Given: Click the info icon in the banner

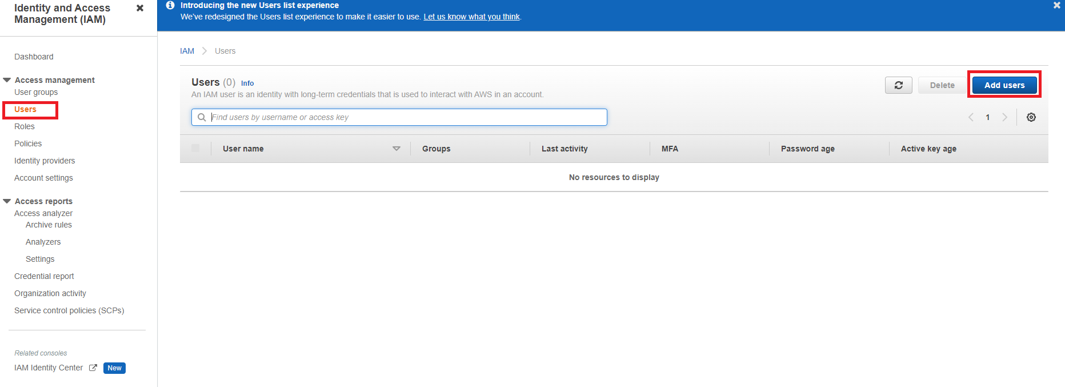Looking at the screenshot, I should (x=170, y=5).
